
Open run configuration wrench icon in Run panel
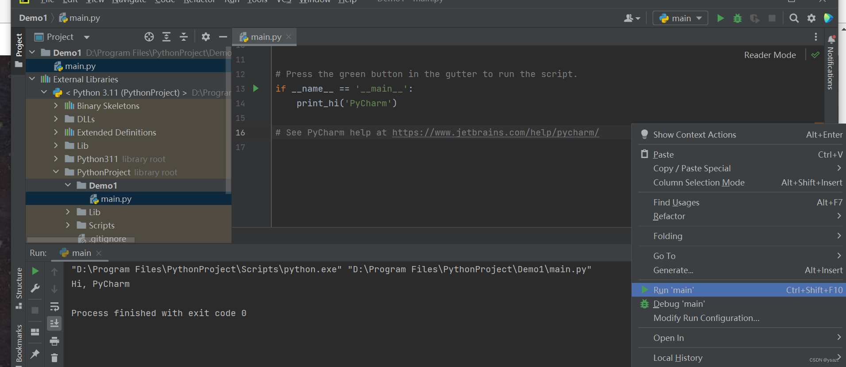click(x=35, y=289)
